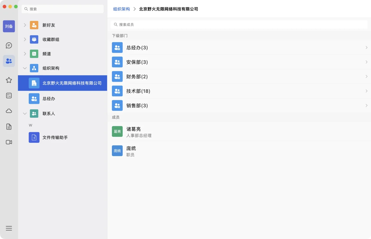Screen dimensions: 371x239
Task: Click the arrow at right of 销售部(3) row
Action: tap(367, 105)
